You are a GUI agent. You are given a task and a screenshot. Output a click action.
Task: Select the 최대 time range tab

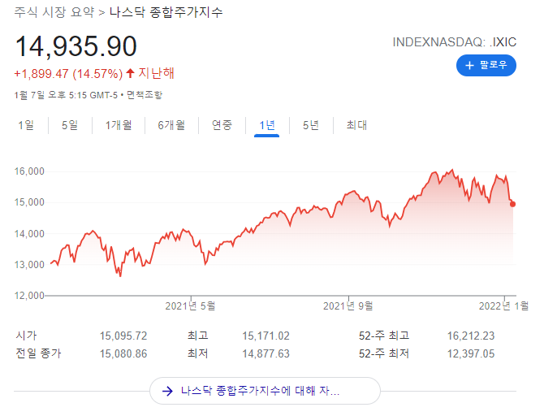(x=356, y=125)
